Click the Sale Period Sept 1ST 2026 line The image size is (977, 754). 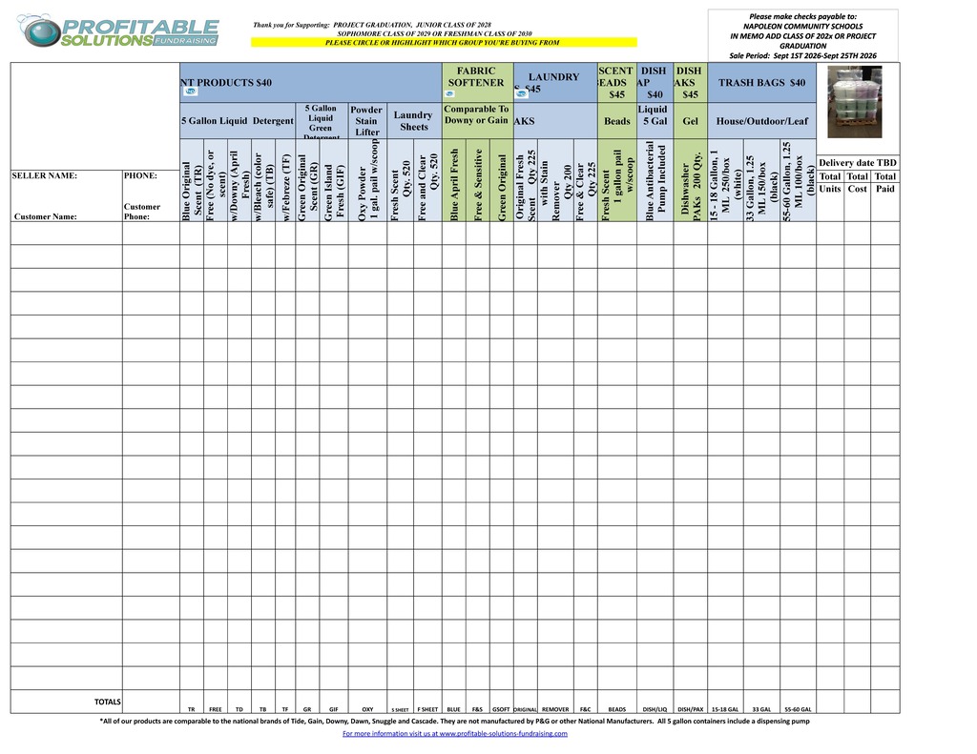[x=802, y=55]
